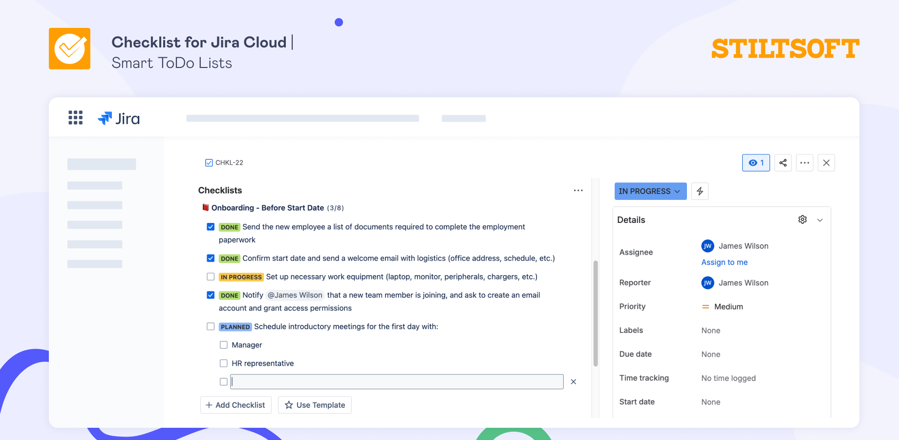Screen dimensions: 899x440
Task: Open the IN PROGRESS status dropdown
Action: 650,191
